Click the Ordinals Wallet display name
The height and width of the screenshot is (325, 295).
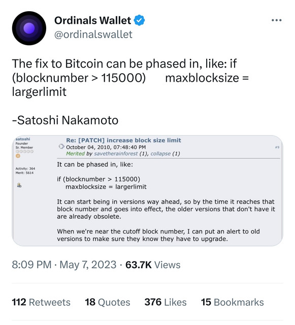point(92,20)
